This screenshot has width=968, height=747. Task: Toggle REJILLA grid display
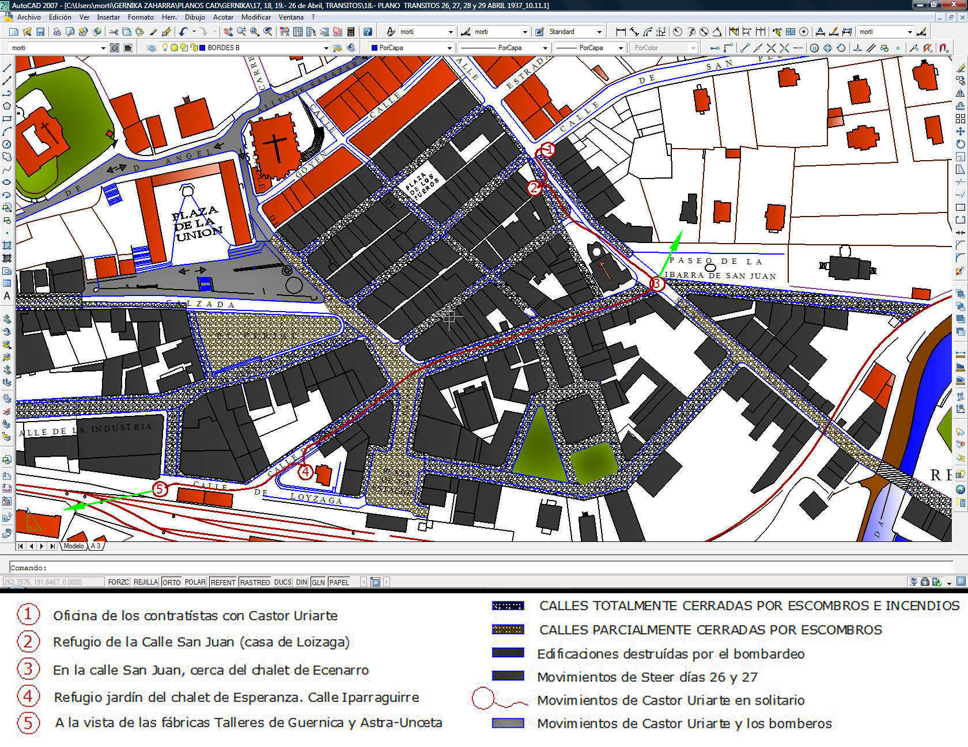pos(146,582)
